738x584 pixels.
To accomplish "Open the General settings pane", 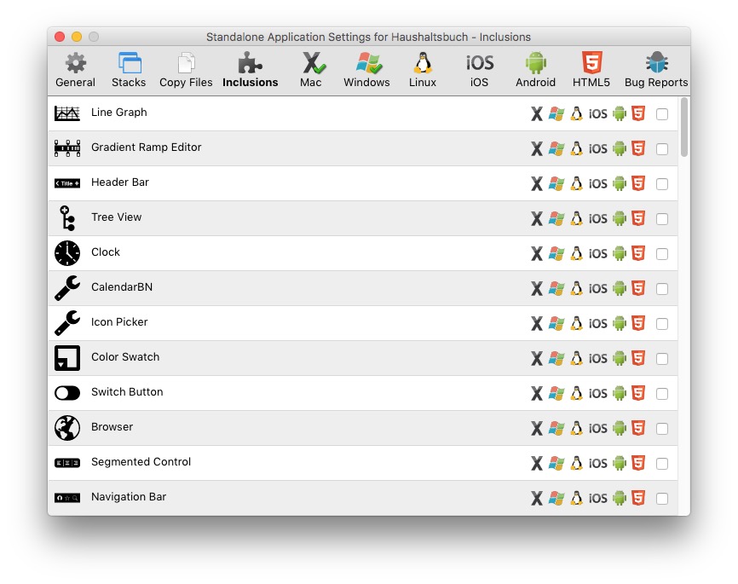I will click(x=75, y=70).
